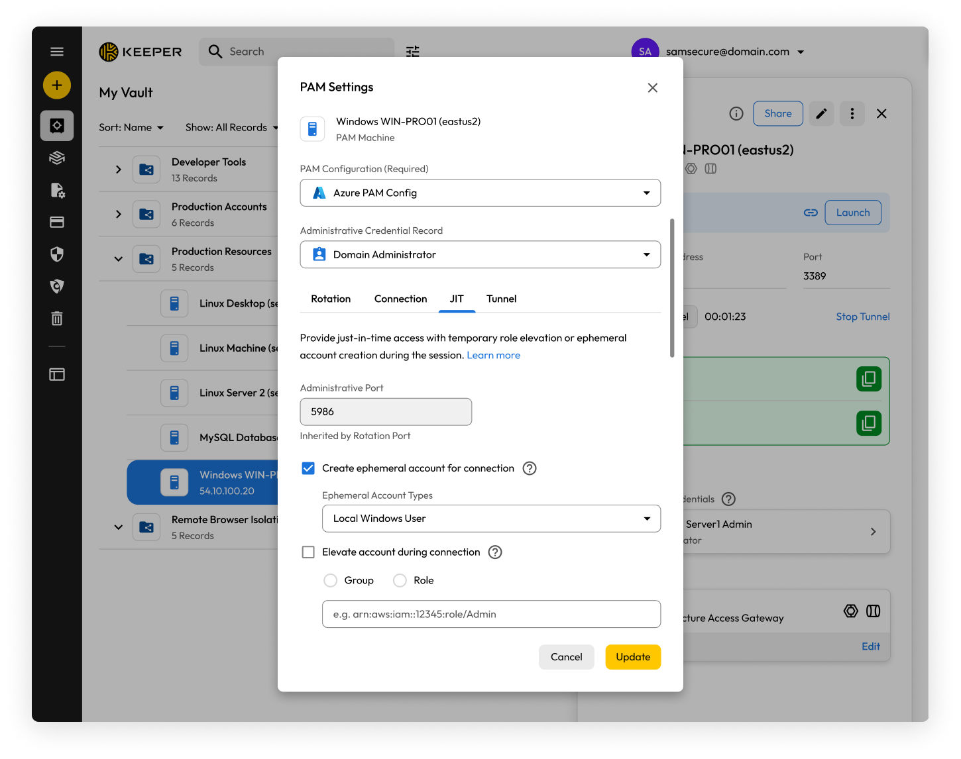Expand the Ephemeral Account Types dropdown
The image size is (961, 759).
491,519
